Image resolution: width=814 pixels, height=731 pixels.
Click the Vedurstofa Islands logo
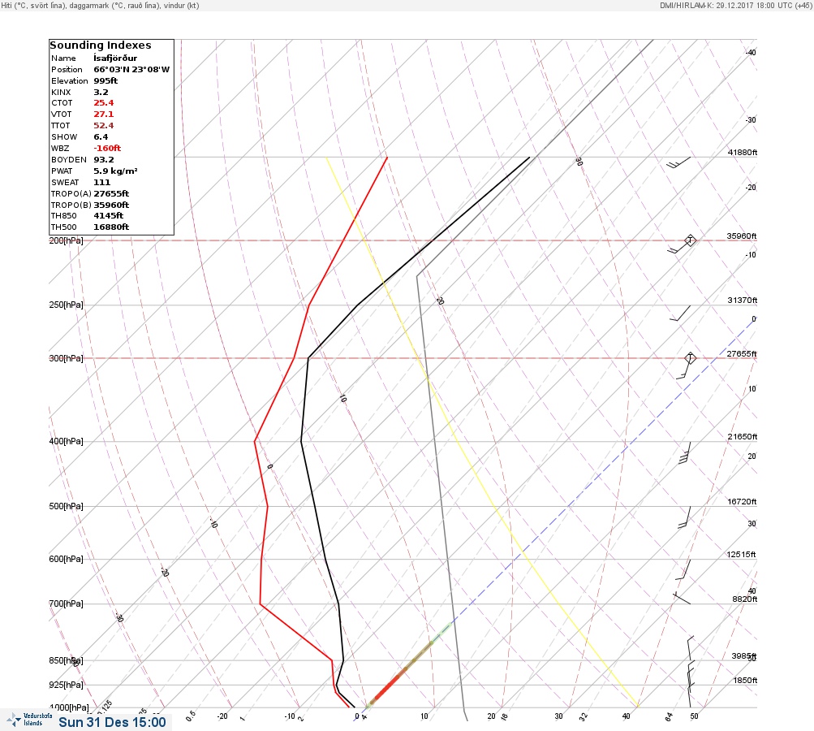point(29,720)
